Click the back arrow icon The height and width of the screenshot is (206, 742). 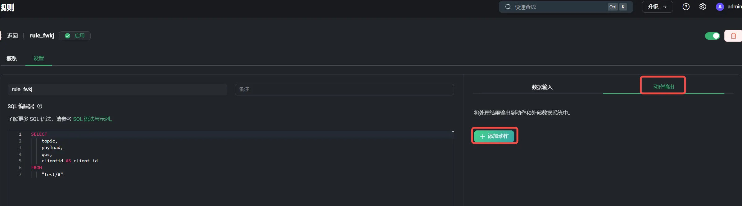[x=1, y=36]
